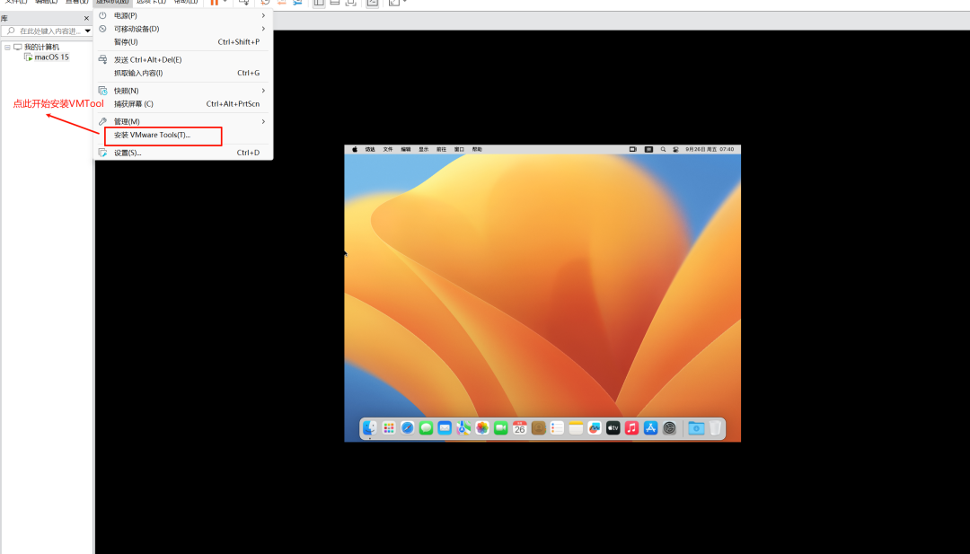The height and width of the screenshot is (554, 970).
Task: Click the Apple logo menu in guest
Action: pos(355,149)
